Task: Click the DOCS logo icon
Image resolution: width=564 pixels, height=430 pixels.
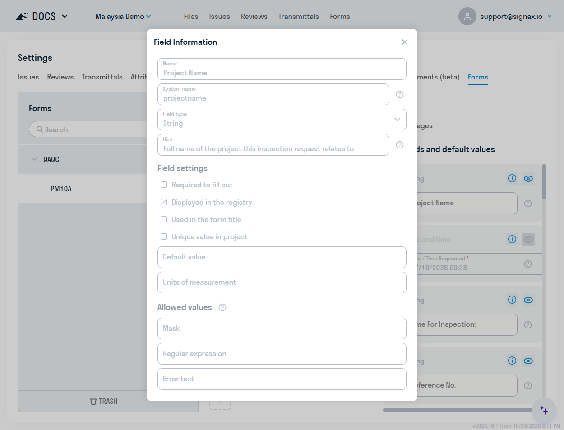Action: tap(22, 17)
